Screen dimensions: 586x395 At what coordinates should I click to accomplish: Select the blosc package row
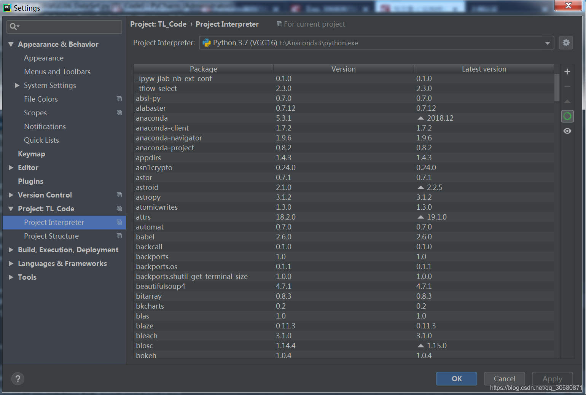point(344,346)
